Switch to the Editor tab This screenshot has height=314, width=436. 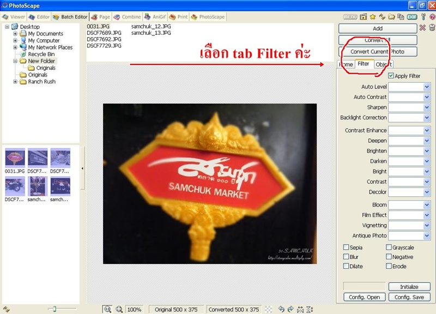[39, 17]
